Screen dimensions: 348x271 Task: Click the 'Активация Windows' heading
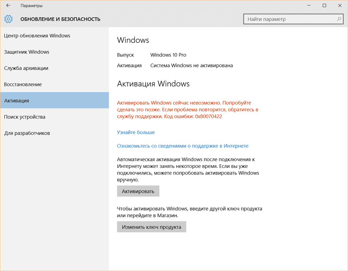(153, 84)
